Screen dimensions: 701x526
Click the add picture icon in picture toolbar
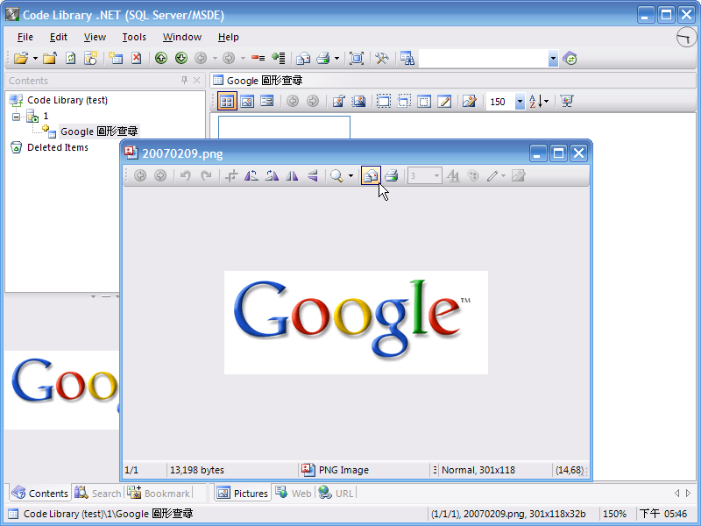click(x=338, y=102)
